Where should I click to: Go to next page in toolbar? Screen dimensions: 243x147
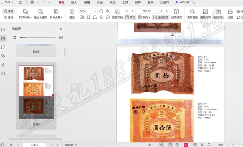pos(161,11)
